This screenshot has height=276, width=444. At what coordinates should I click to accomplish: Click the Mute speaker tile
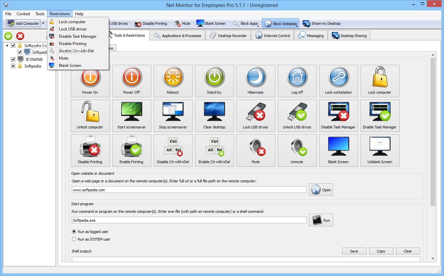(256, 150)
